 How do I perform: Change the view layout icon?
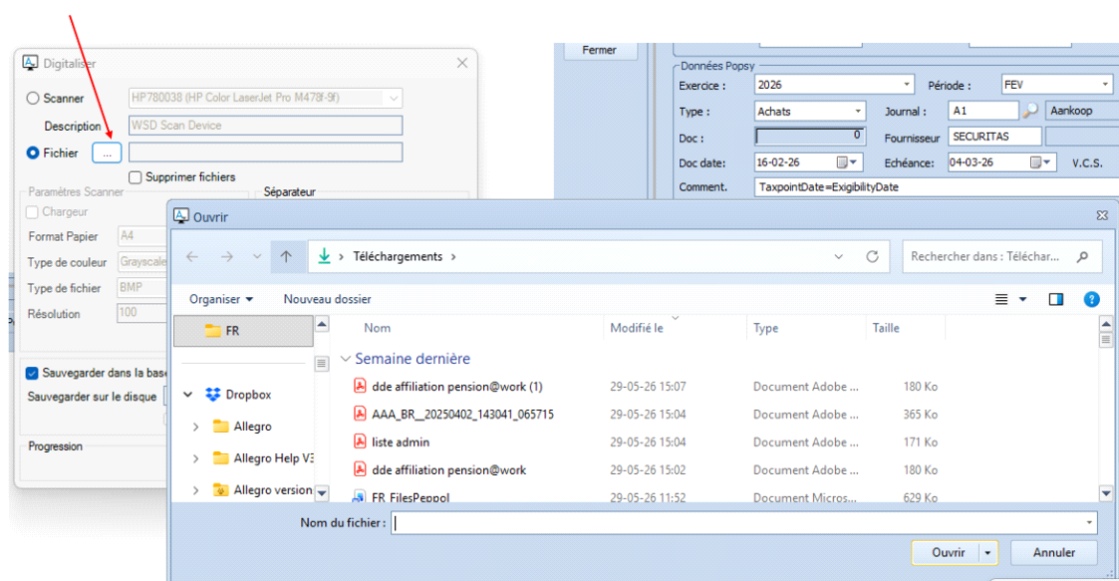click(x=1001, y=299)
